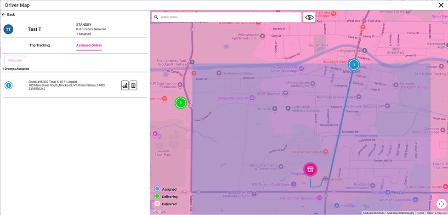
Task: Click the blue assigned order marker
Action: [x=354, y=65]
